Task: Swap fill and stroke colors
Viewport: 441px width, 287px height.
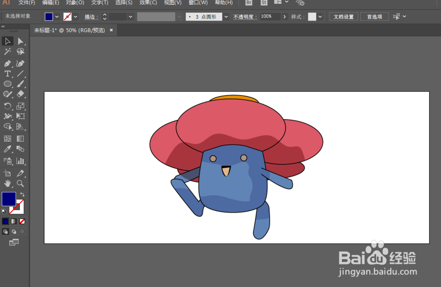Action: 22,194
